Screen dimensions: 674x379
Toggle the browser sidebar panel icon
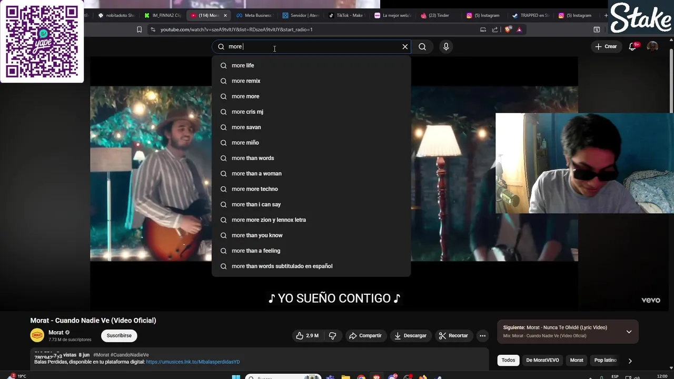pyautogui.click(x=597, y=29)
